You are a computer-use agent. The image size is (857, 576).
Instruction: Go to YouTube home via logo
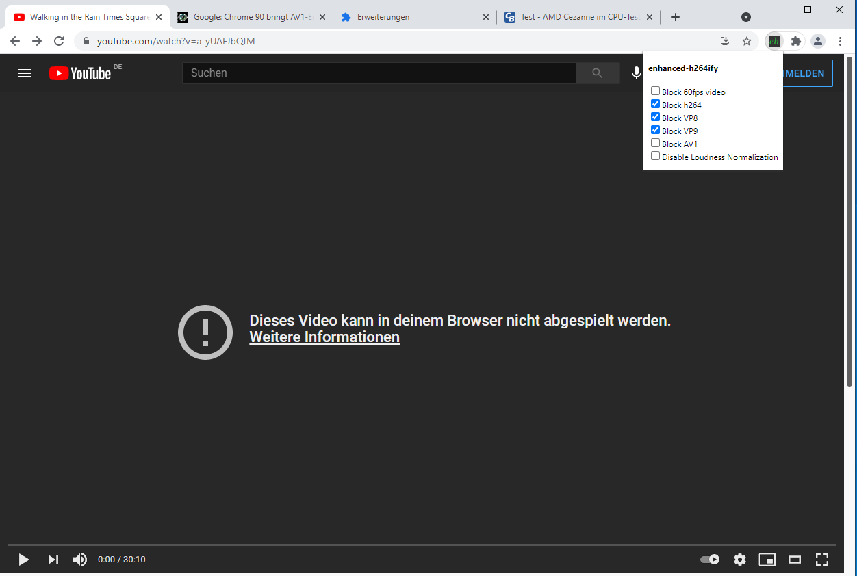[x=80, y=73]
